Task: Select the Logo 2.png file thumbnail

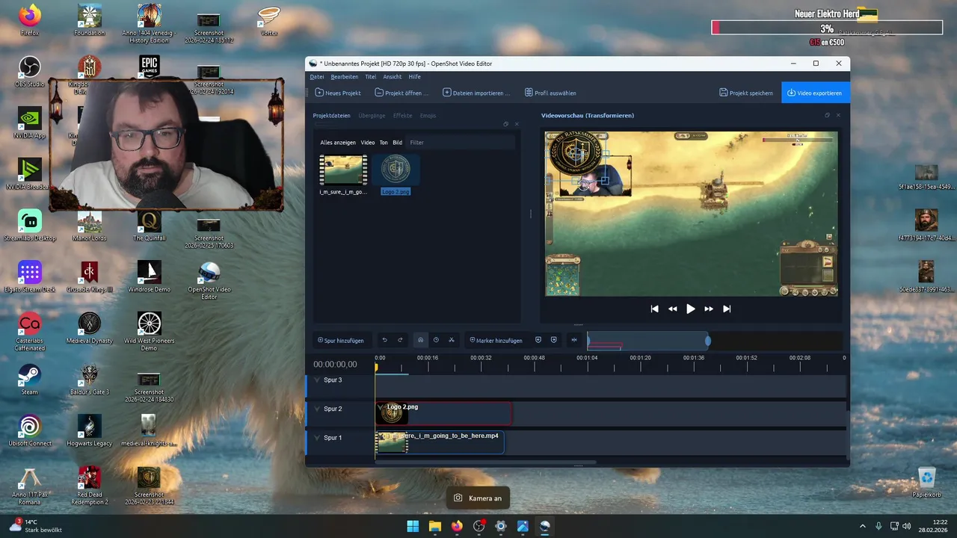Action: click(396, 170)
